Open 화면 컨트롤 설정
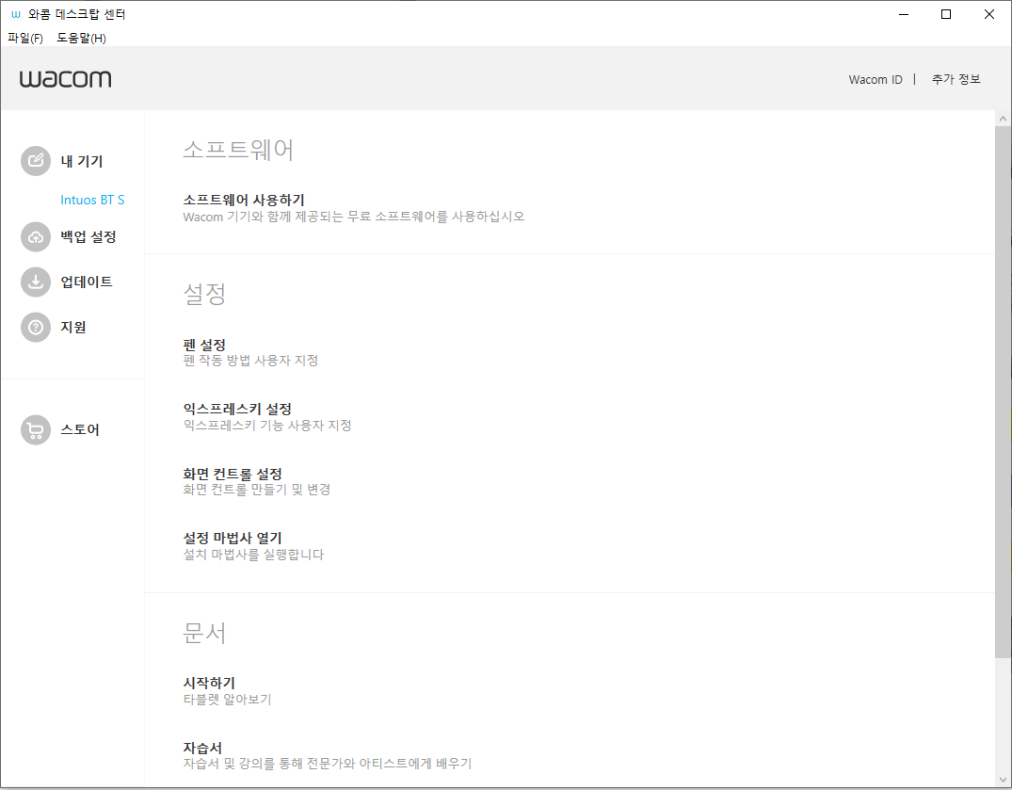1012x790 pixels. click(233, 474)
